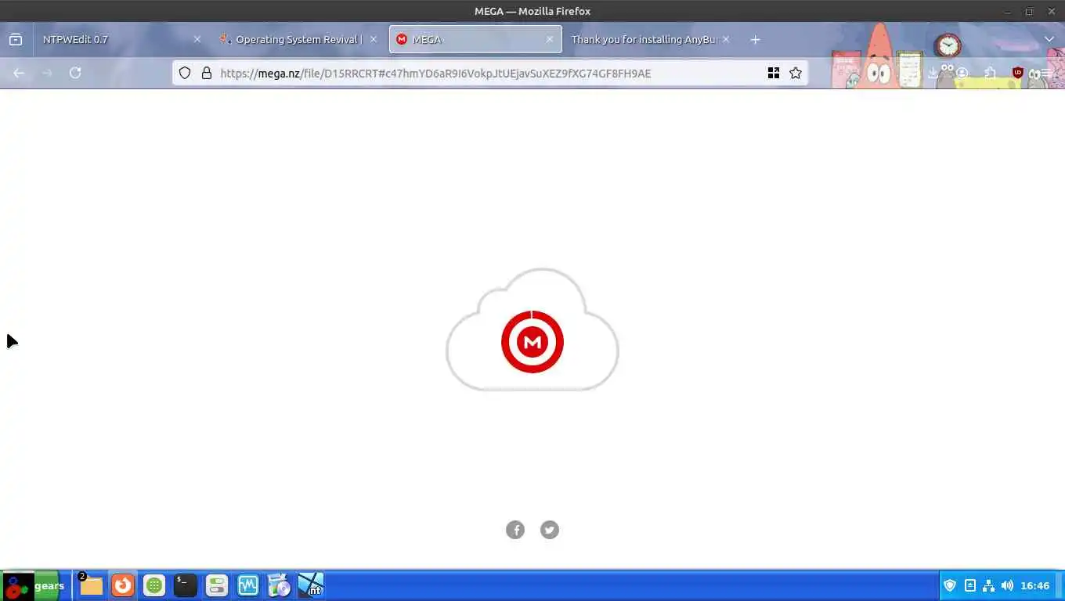Launch the green grid app in taskbar
The image size is (1065, 601).
pos(154,585)
